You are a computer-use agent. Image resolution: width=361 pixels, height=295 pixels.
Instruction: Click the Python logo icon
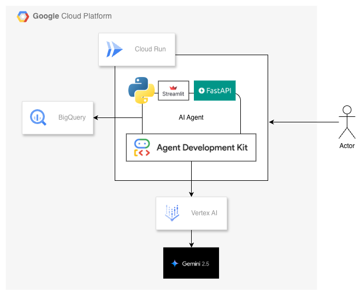141,90
